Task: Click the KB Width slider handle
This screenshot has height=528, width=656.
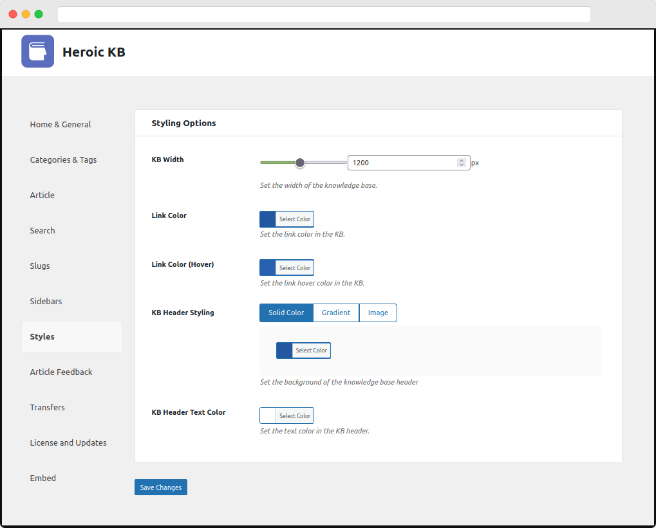Action: point(299,163)
